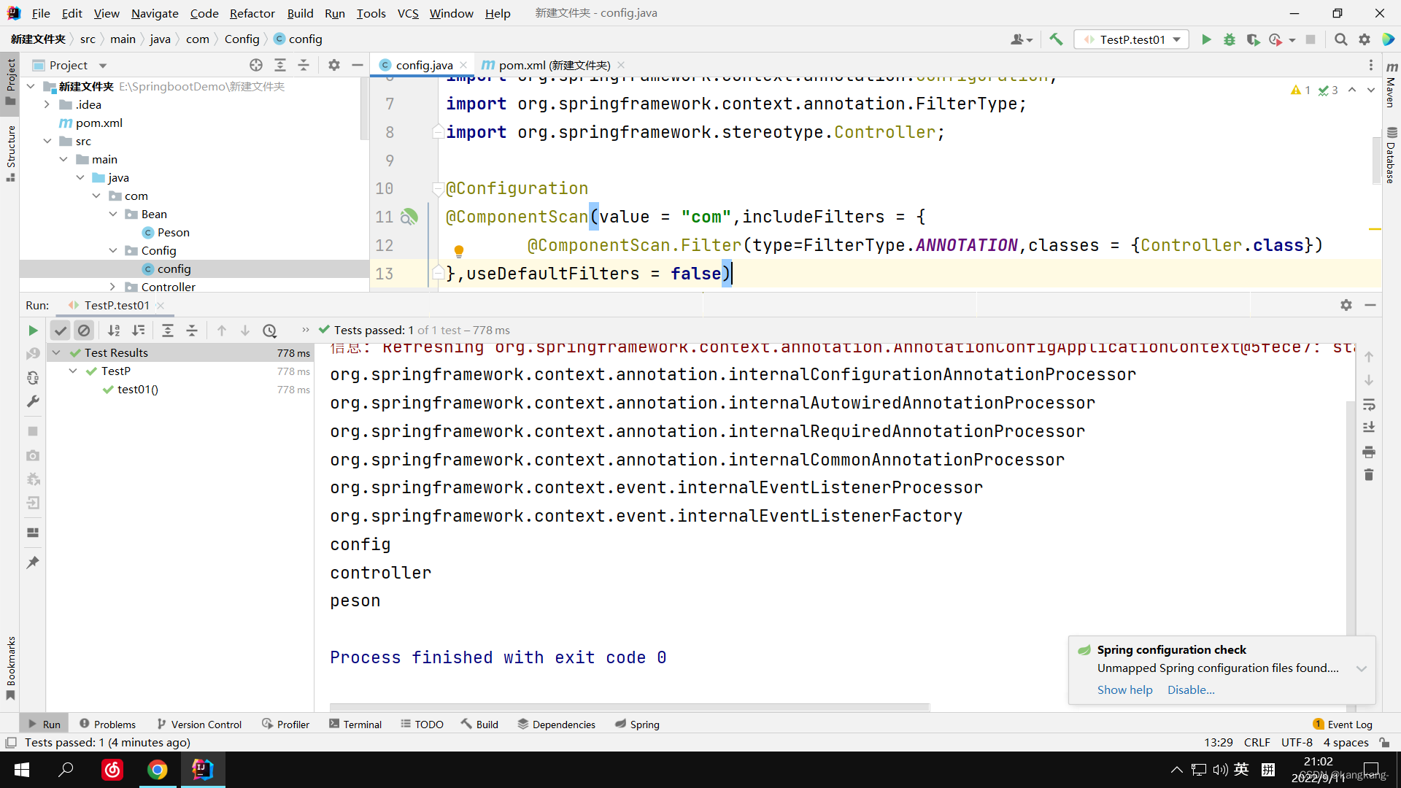Open Search Everywhere magnifier icon

pos(1340,39)
